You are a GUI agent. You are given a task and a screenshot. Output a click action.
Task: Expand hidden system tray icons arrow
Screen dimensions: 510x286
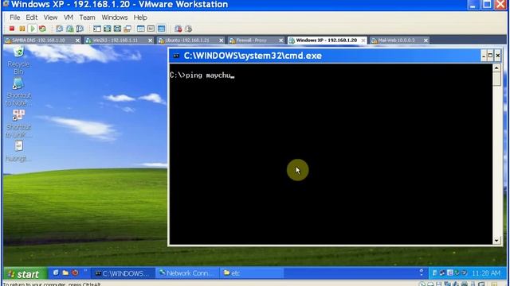coord(422,272)
